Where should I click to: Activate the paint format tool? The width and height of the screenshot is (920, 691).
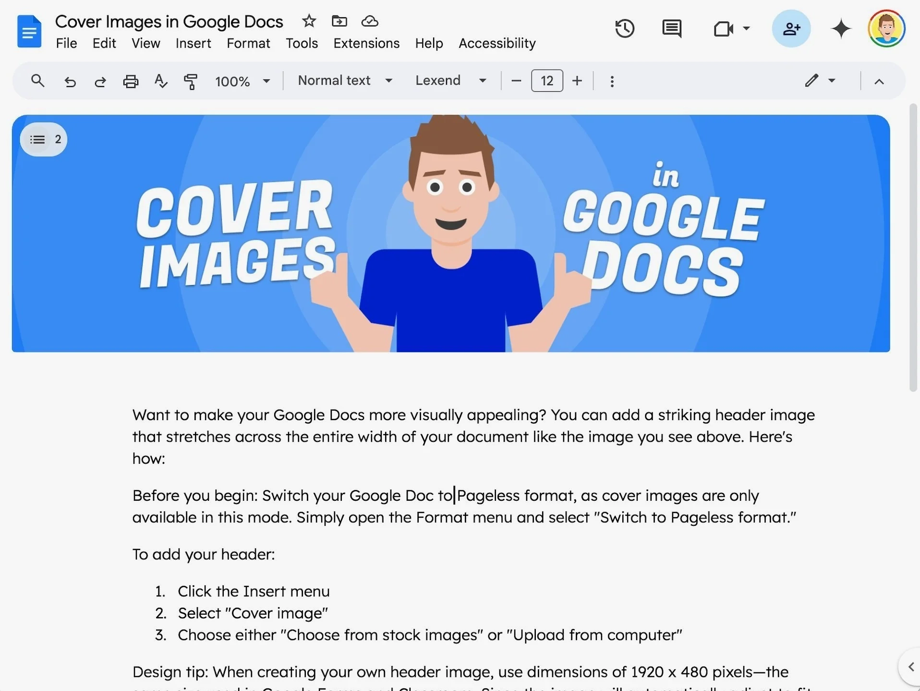[x=191, y=81]
